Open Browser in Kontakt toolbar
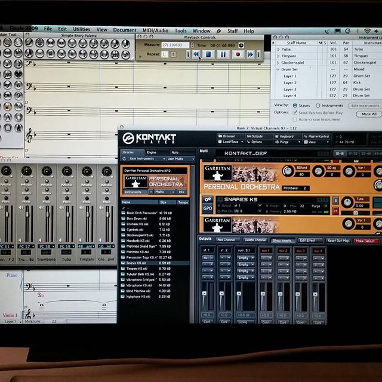 (x=228, y=136)
